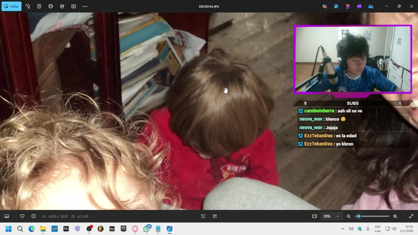This screenshot has width=418, height=235.
Task: Enter full screen with expand arrows
Action: [411, 216]
